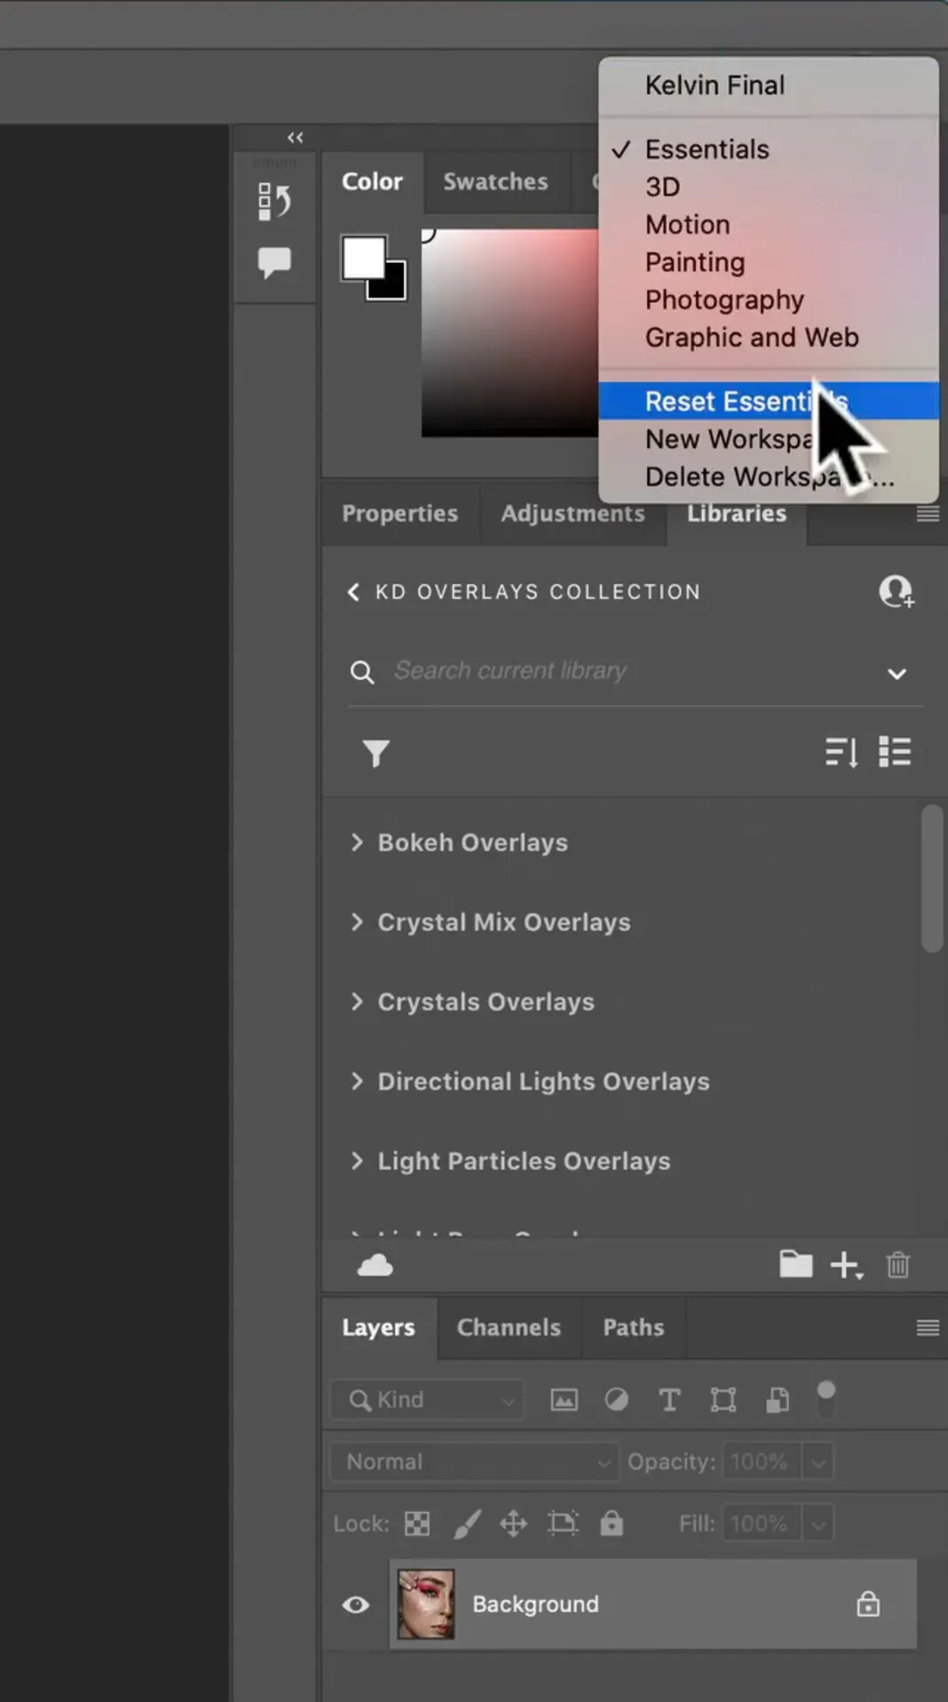Toggle lock position move icon
The image size is (948, 1702).
[513, 1524]
